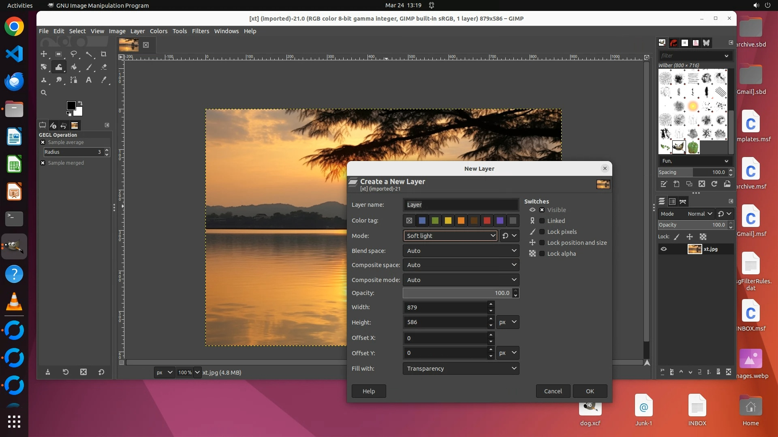Open the Mode dropdown showing Soft light
Viewport: 778px width, 437px height.
[x=450, y=236]
